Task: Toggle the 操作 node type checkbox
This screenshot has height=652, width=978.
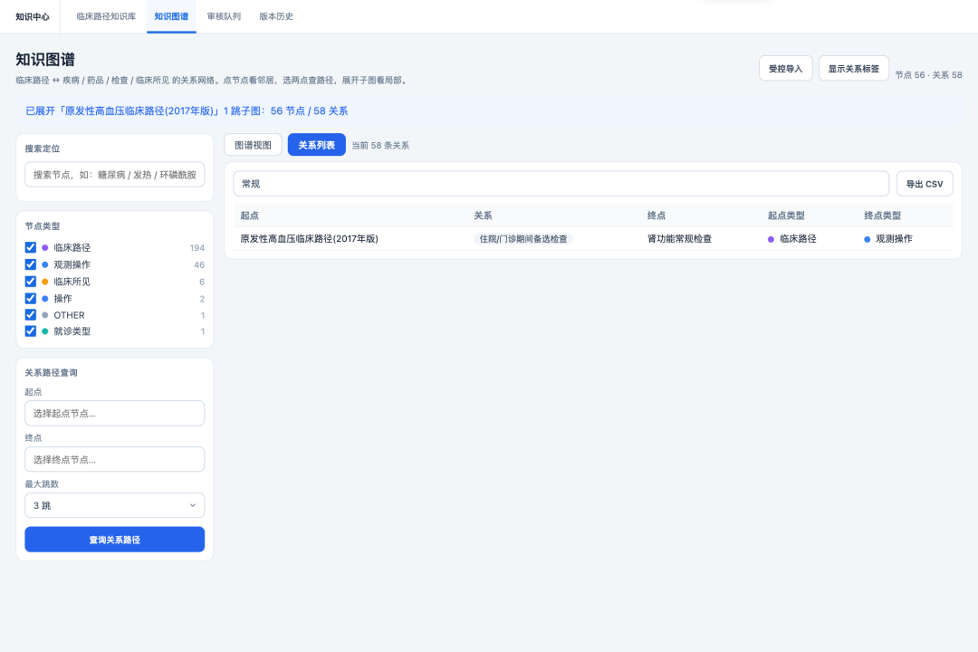Action: [x=31, y=298]
